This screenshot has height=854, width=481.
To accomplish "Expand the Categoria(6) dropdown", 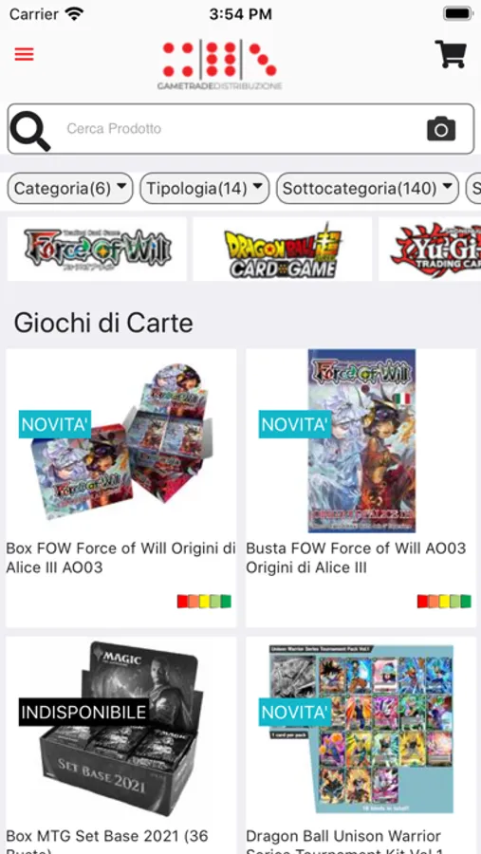I will (70, 189).
